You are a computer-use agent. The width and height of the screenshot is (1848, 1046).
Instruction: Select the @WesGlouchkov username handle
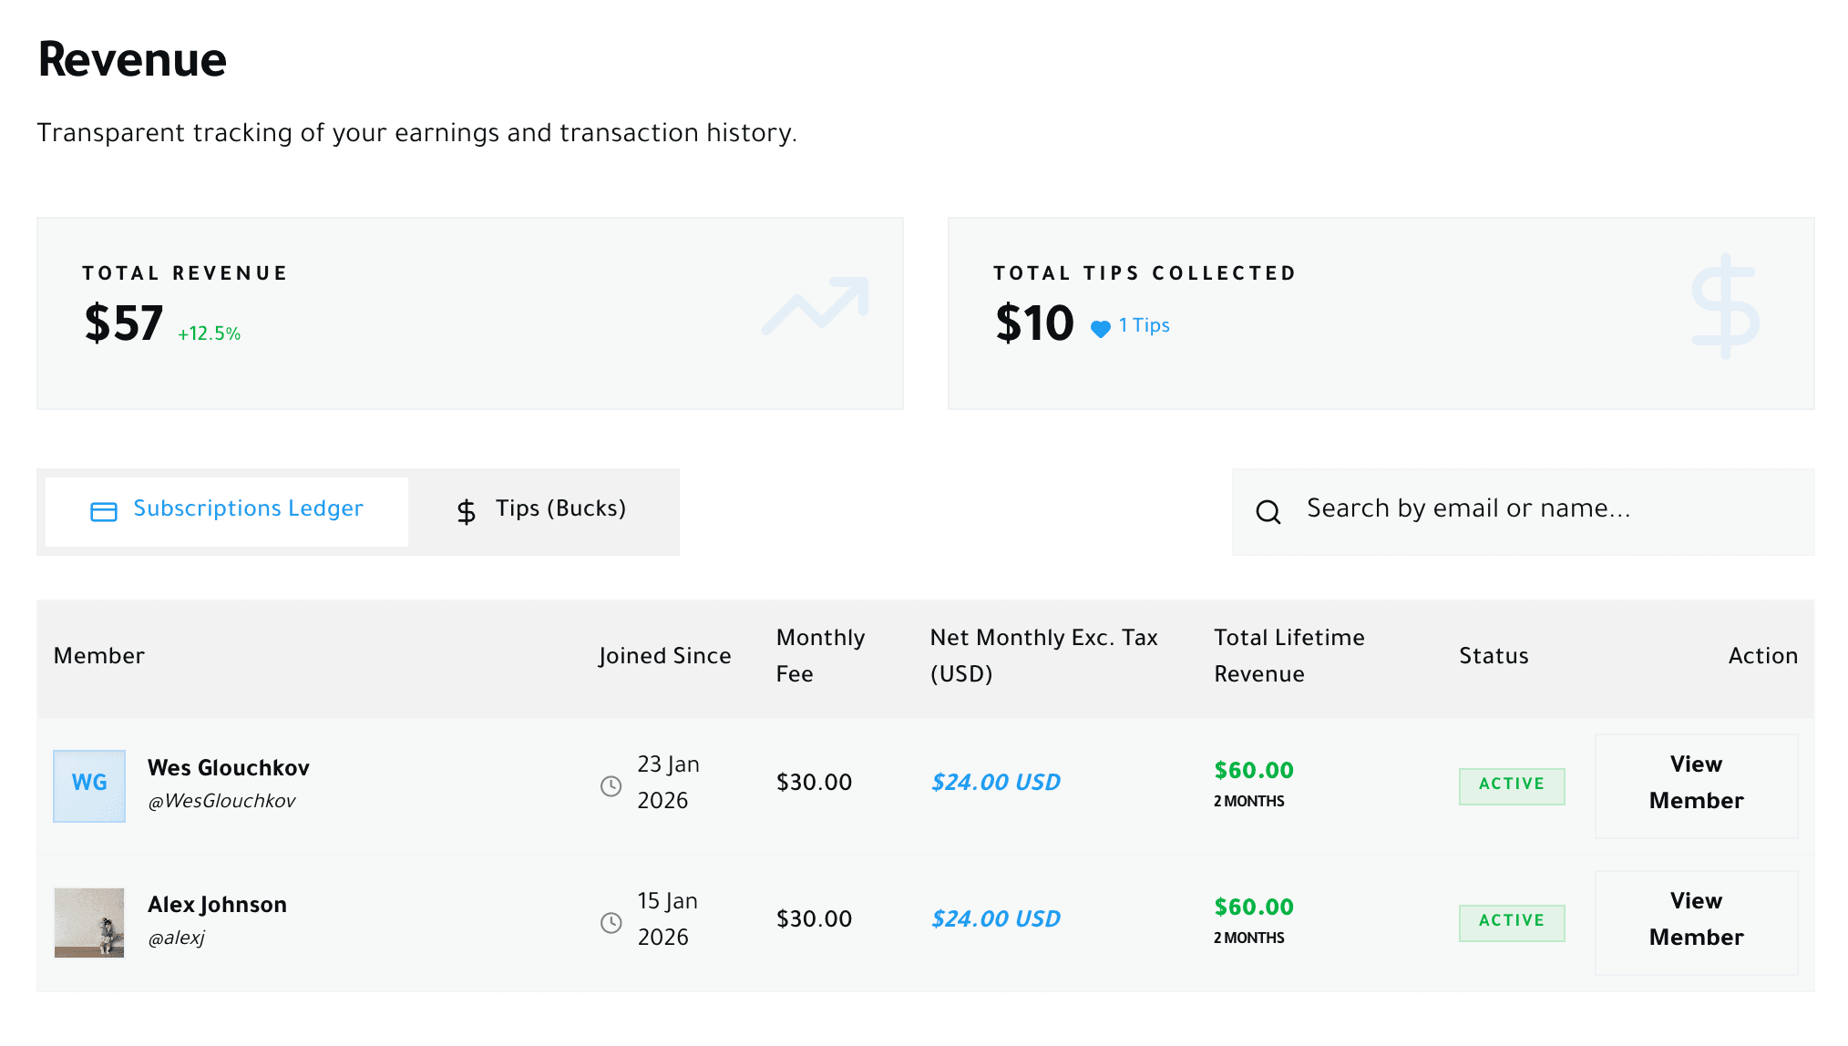[x=223, y=801]
